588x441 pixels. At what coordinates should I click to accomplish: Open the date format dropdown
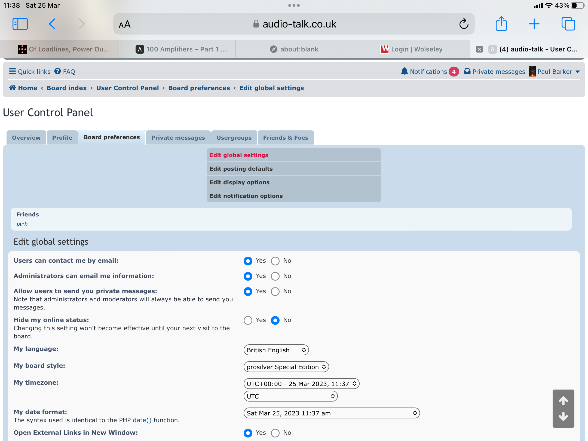[331, 413]
